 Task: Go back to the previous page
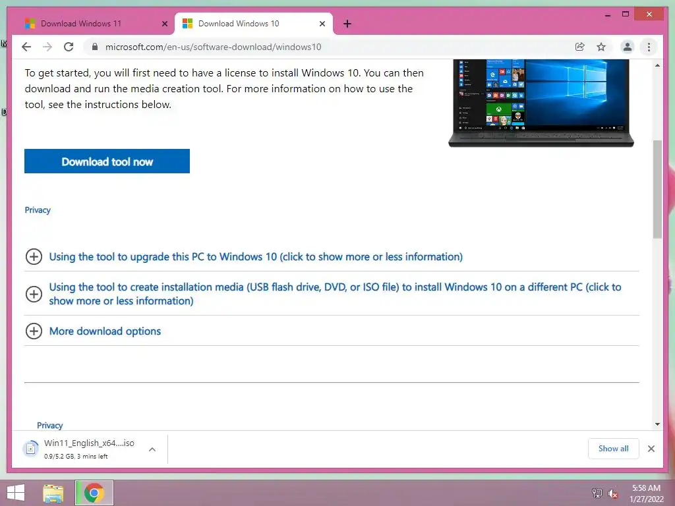[x=26, y=47]
